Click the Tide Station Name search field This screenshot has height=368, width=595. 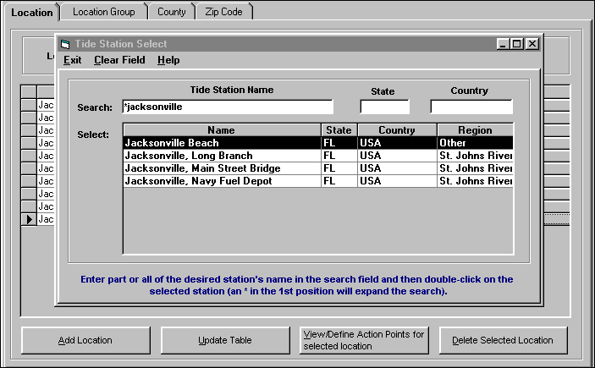coord(228,107)
